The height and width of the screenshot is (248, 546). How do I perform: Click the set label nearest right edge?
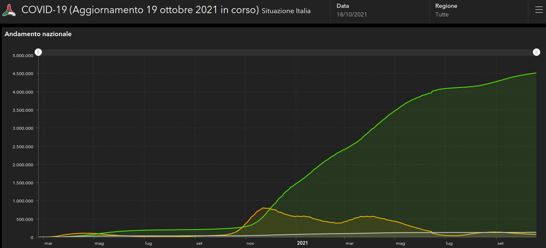(x=500, y=243)
